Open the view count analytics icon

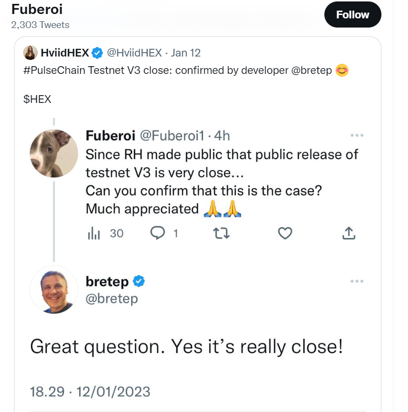(x=94, y=233)
